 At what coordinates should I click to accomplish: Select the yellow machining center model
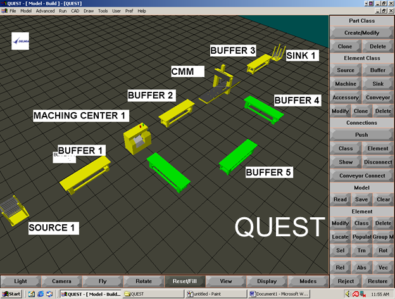tap(137, 139)
